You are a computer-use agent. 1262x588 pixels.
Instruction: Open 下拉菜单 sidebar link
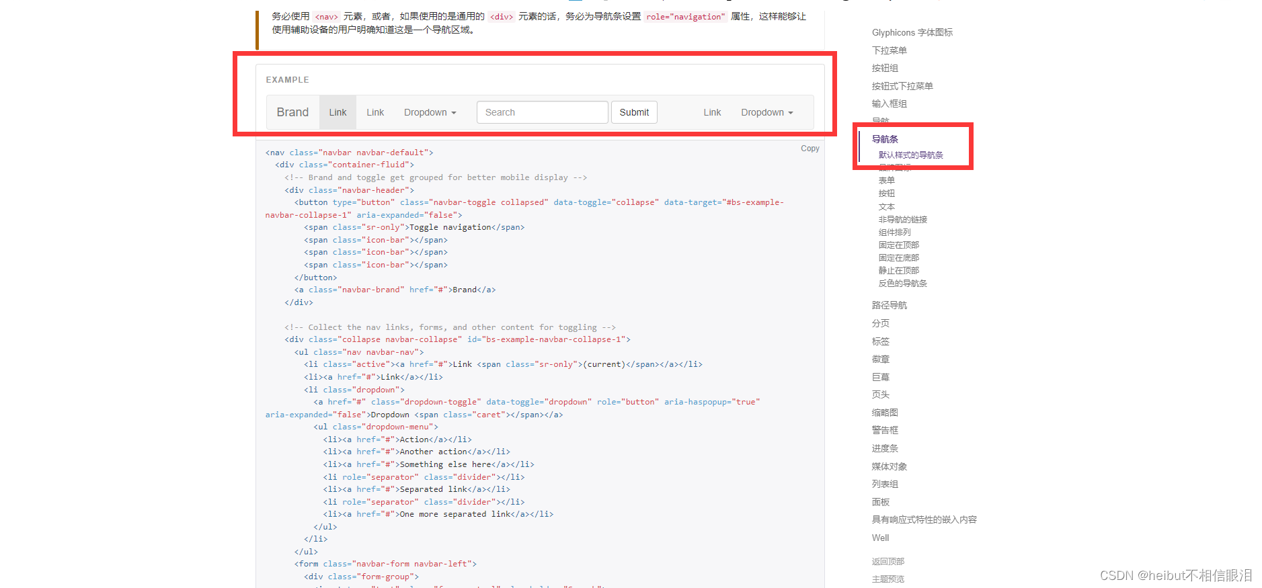click(889, 50)
